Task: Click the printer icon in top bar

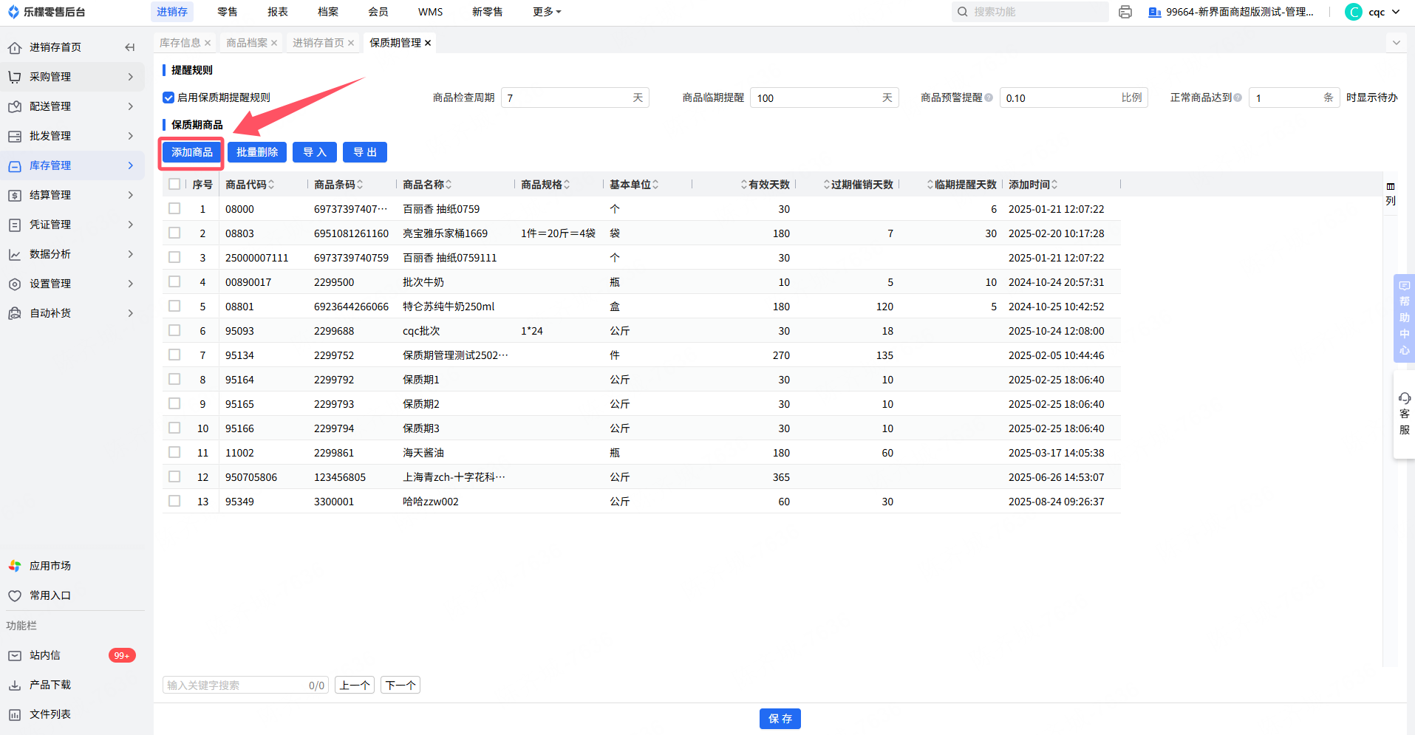Action: point(1125,12)
